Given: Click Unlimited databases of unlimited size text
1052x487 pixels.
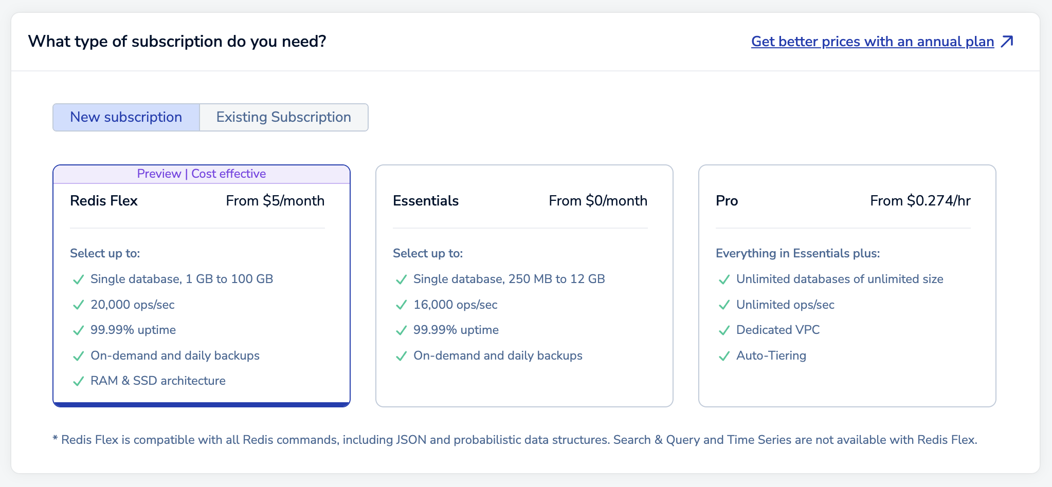Looking at the screenshot, I should pyautogui.click(x=840, y=279).
